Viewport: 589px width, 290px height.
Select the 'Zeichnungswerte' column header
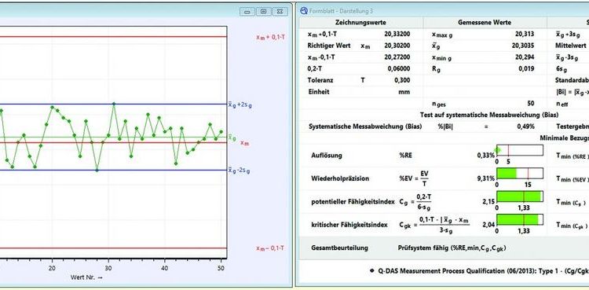click(x=360, y=23)
